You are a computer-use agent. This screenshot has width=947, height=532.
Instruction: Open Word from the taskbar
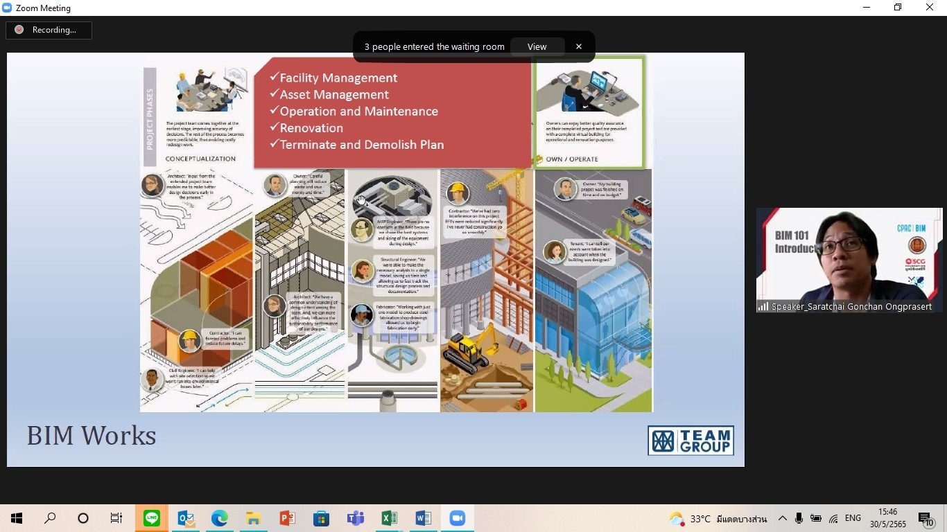point(423,518)
